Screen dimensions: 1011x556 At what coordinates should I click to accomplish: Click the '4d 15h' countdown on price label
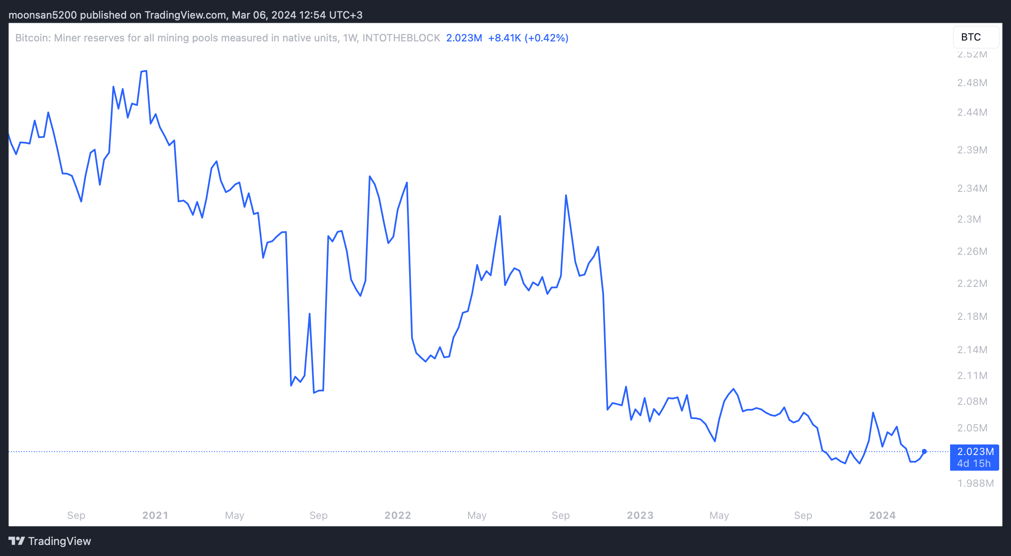tap(974, 463)
